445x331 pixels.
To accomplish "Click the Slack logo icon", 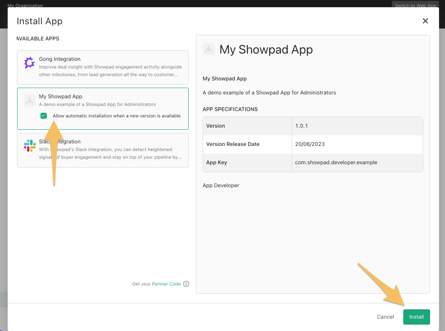I will [29, 146].
